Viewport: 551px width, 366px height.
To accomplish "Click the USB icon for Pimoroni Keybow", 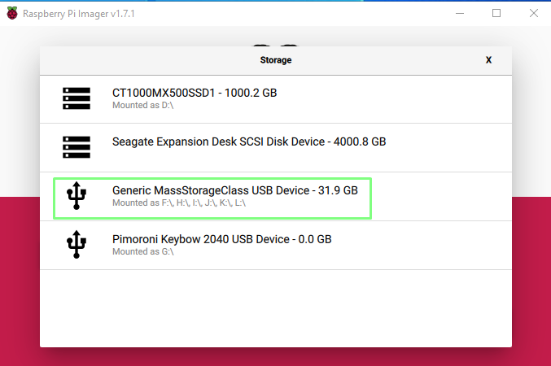I will tap(77, 245).
